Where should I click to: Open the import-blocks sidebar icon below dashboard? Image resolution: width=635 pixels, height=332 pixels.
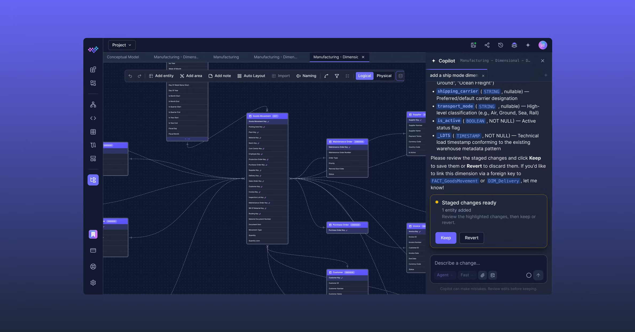coord(93,83)
